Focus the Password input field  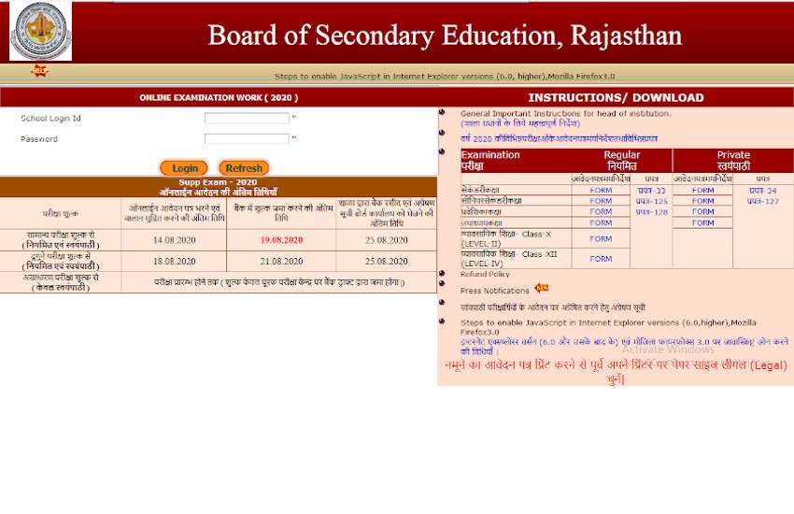(247, 138)
